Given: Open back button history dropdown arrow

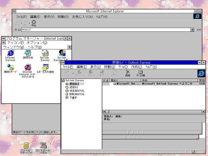Looking at the screenshot, I should point(21,23).
